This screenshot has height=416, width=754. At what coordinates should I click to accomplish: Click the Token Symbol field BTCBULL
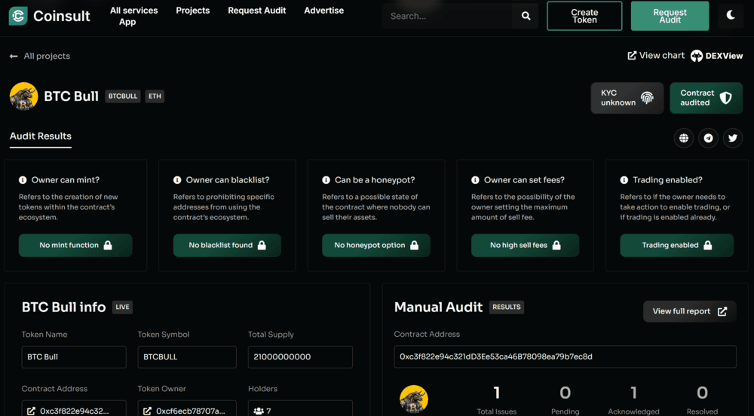(x=187, y=357)
